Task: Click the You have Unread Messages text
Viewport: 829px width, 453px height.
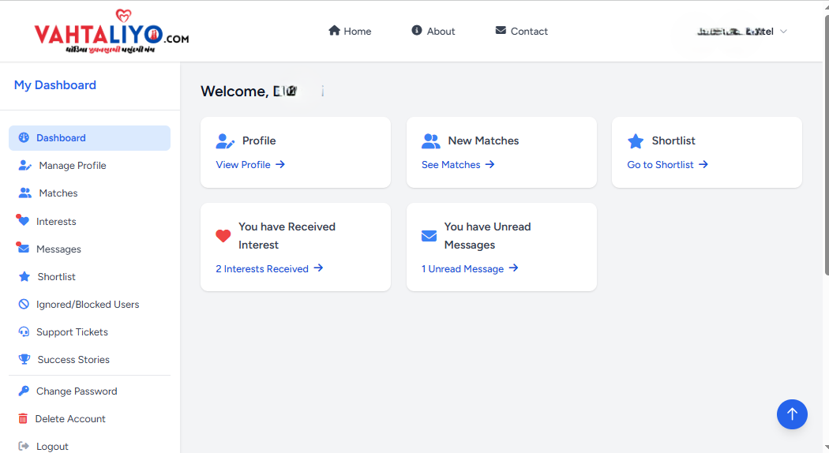Action: pyautogui.click(x=487, y=236)
